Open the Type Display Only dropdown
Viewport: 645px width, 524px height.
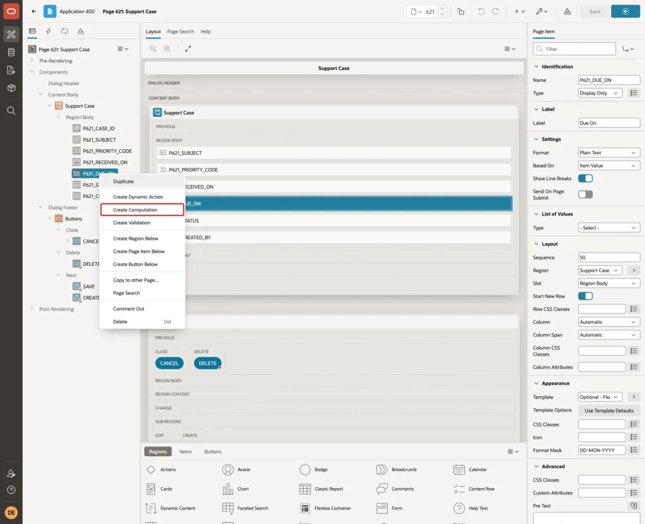point(600,93)
